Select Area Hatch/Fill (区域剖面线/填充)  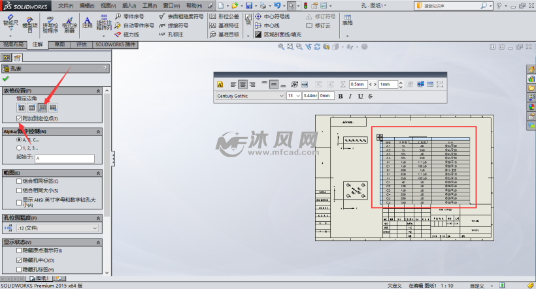(x=278, y=35)
